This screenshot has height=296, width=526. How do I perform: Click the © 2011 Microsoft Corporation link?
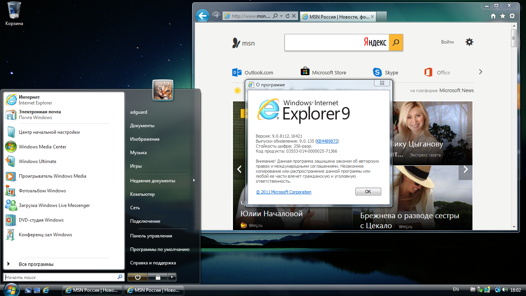pos(284,192)
